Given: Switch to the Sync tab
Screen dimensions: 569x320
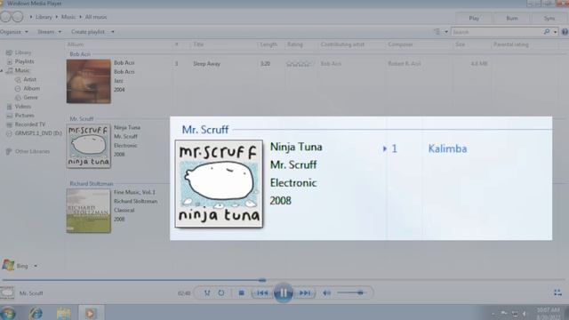Looking at the screenshot, I should pyautogui.click(x=549, y=18).
